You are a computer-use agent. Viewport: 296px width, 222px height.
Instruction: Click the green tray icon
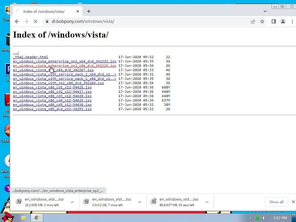[x=258, y=218]
